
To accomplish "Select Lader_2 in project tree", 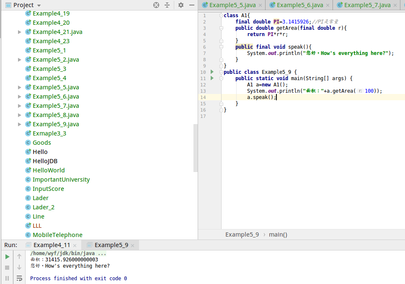I will tap(44, 207).
